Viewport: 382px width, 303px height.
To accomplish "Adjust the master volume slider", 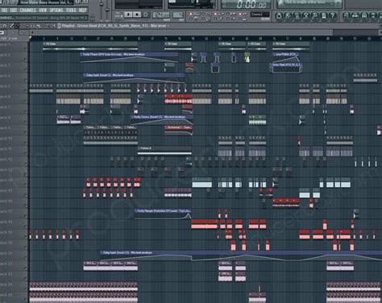I will pos(102,5).
